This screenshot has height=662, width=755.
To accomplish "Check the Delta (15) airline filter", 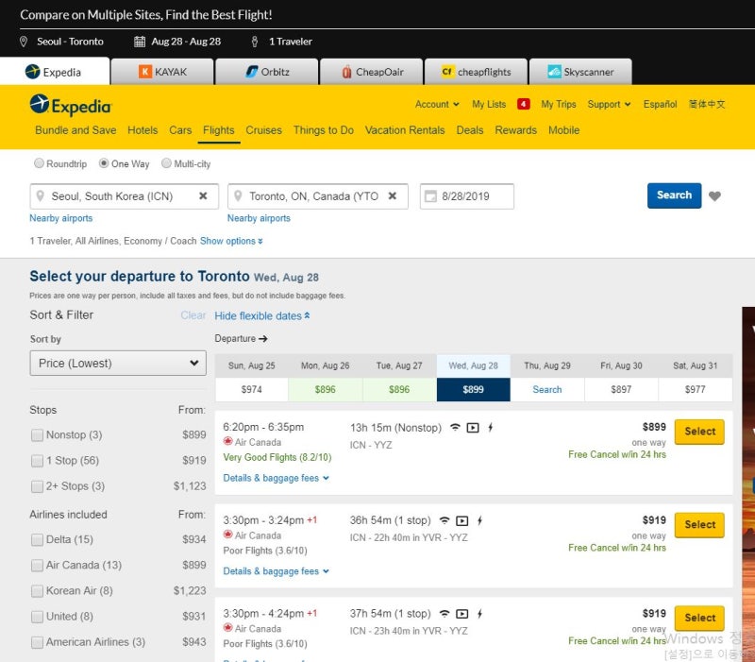I will point(37,539).
